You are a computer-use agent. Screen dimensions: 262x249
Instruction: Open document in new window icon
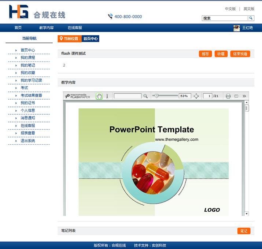click(236, 96)
